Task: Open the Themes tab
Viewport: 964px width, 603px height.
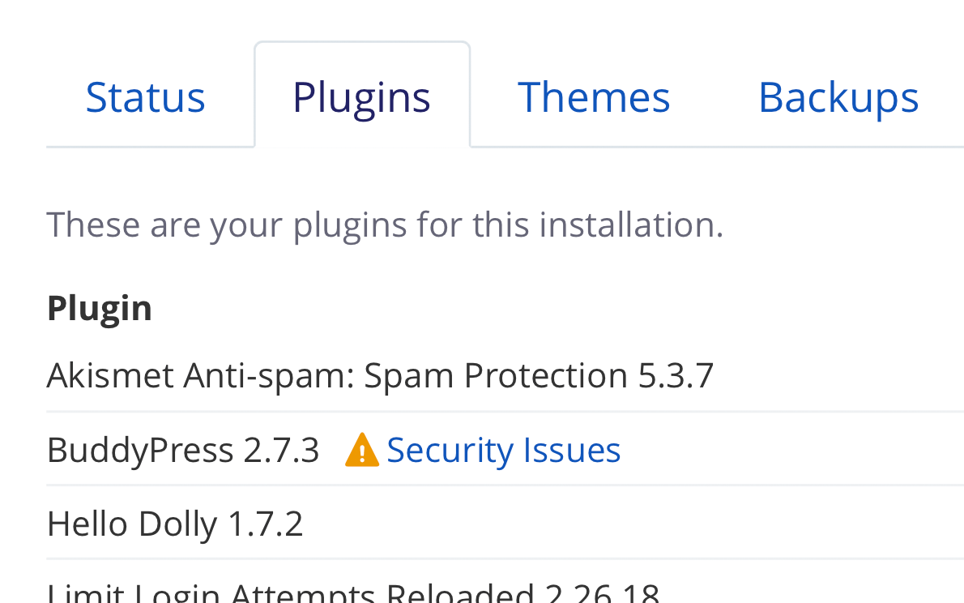Action: point(594,97)
